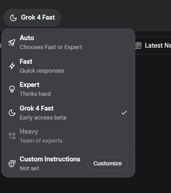Click the mask icon beside Custom Instructions
Screen dimensions: 171x193
[12, 164]
